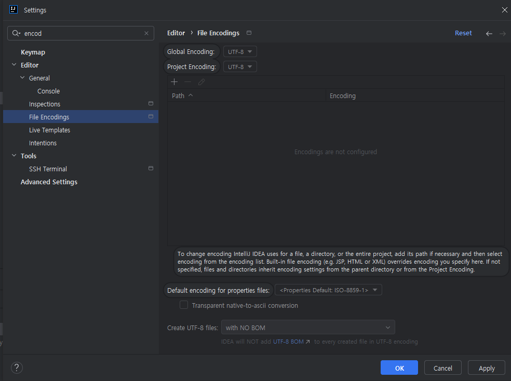Click the Editor breadcrumb link
This screenshot has height=381, width=511.
pyautogui.click(x=176, y=33)
